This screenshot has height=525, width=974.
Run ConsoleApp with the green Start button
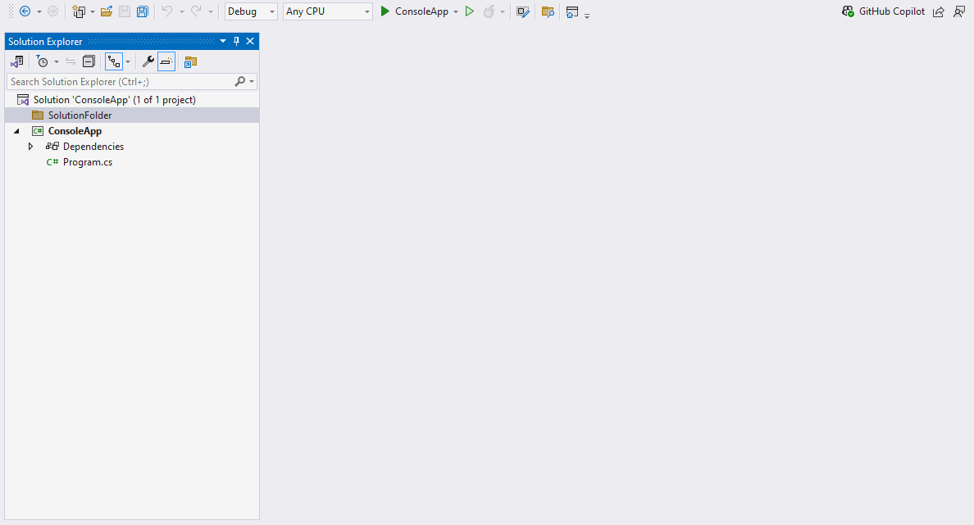pos(385,11)
